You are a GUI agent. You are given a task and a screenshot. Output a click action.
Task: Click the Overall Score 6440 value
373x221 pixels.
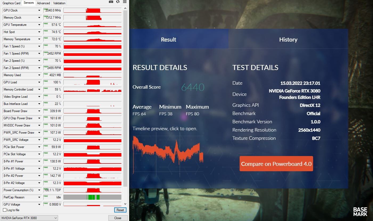(x=193, y=87)
